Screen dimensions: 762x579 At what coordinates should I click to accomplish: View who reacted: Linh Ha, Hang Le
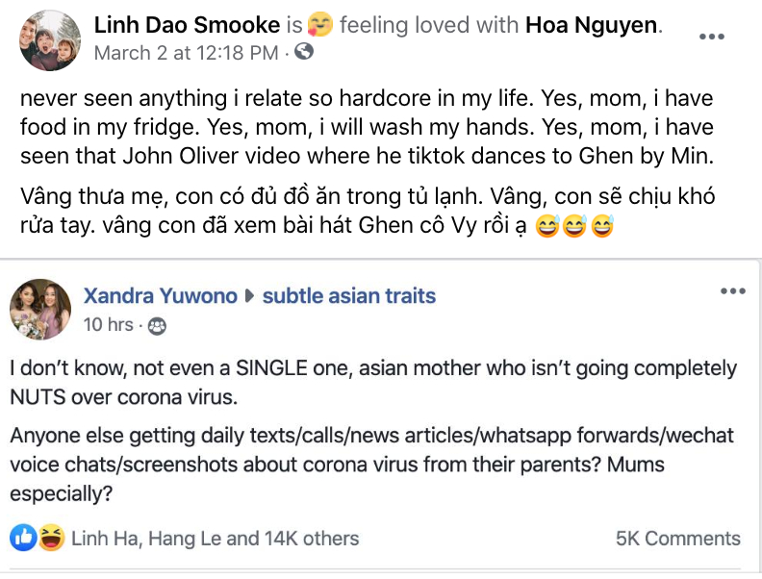click(215, 539)
